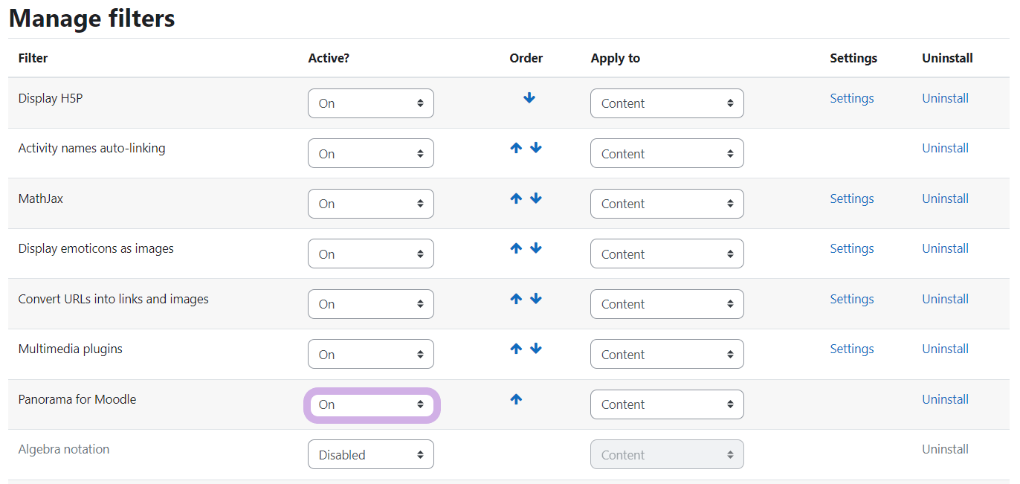Move Display H5P filter down
Viewport: 1020px width, 484px height.
529,98
